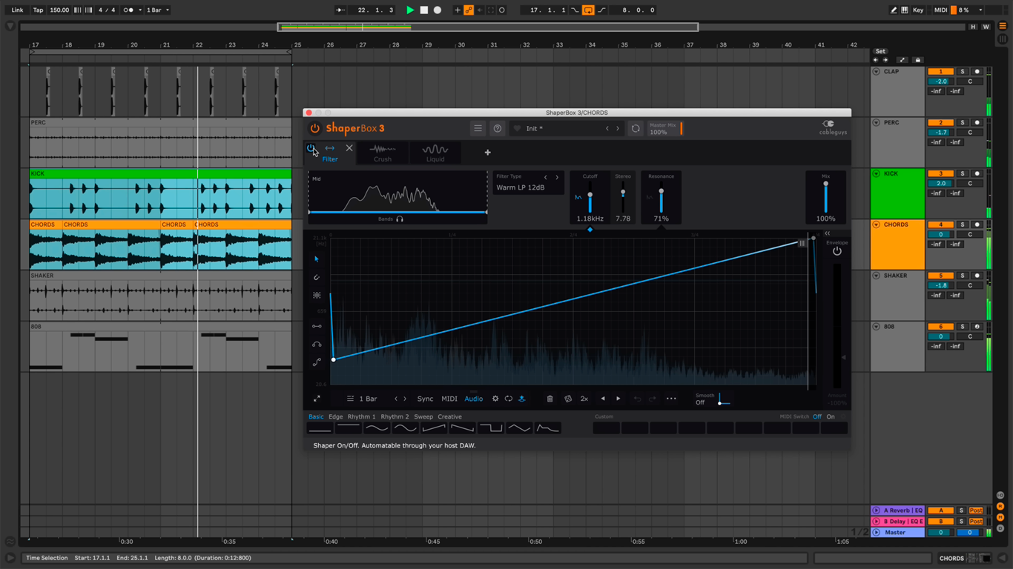Click the Ableton arrangement Record button
Screen dimensions: 1013x569
tap(438, 10)
